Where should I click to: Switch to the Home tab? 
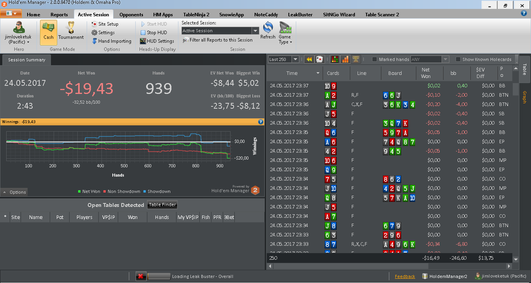pos(33,15)
